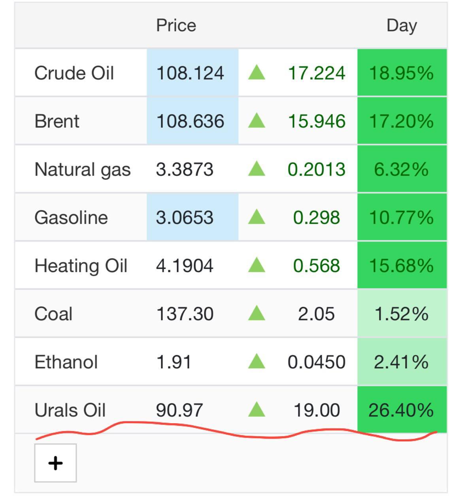Click the up arrow in Urals Oil row
Image resolution: width=462 pixels, height=499 pixels.
256,410
